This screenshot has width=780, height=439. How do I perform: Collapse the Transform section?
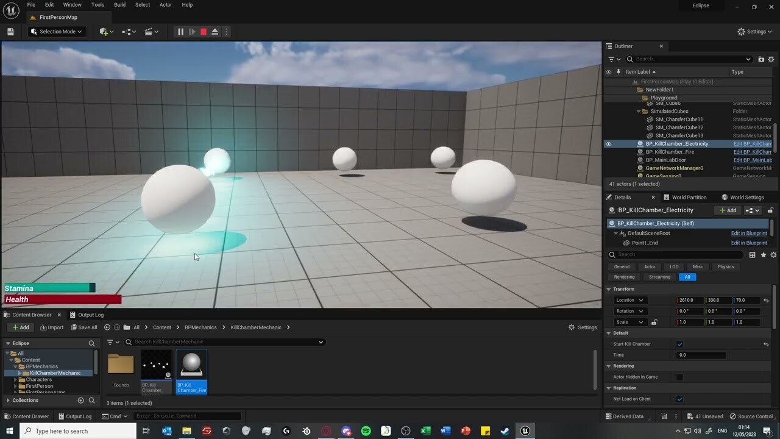(608, 289)
